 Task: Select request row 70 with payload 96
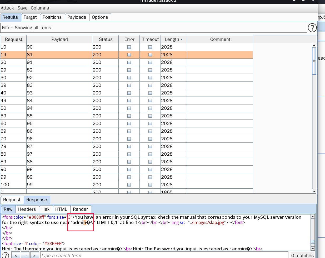[x=126, y=139]
